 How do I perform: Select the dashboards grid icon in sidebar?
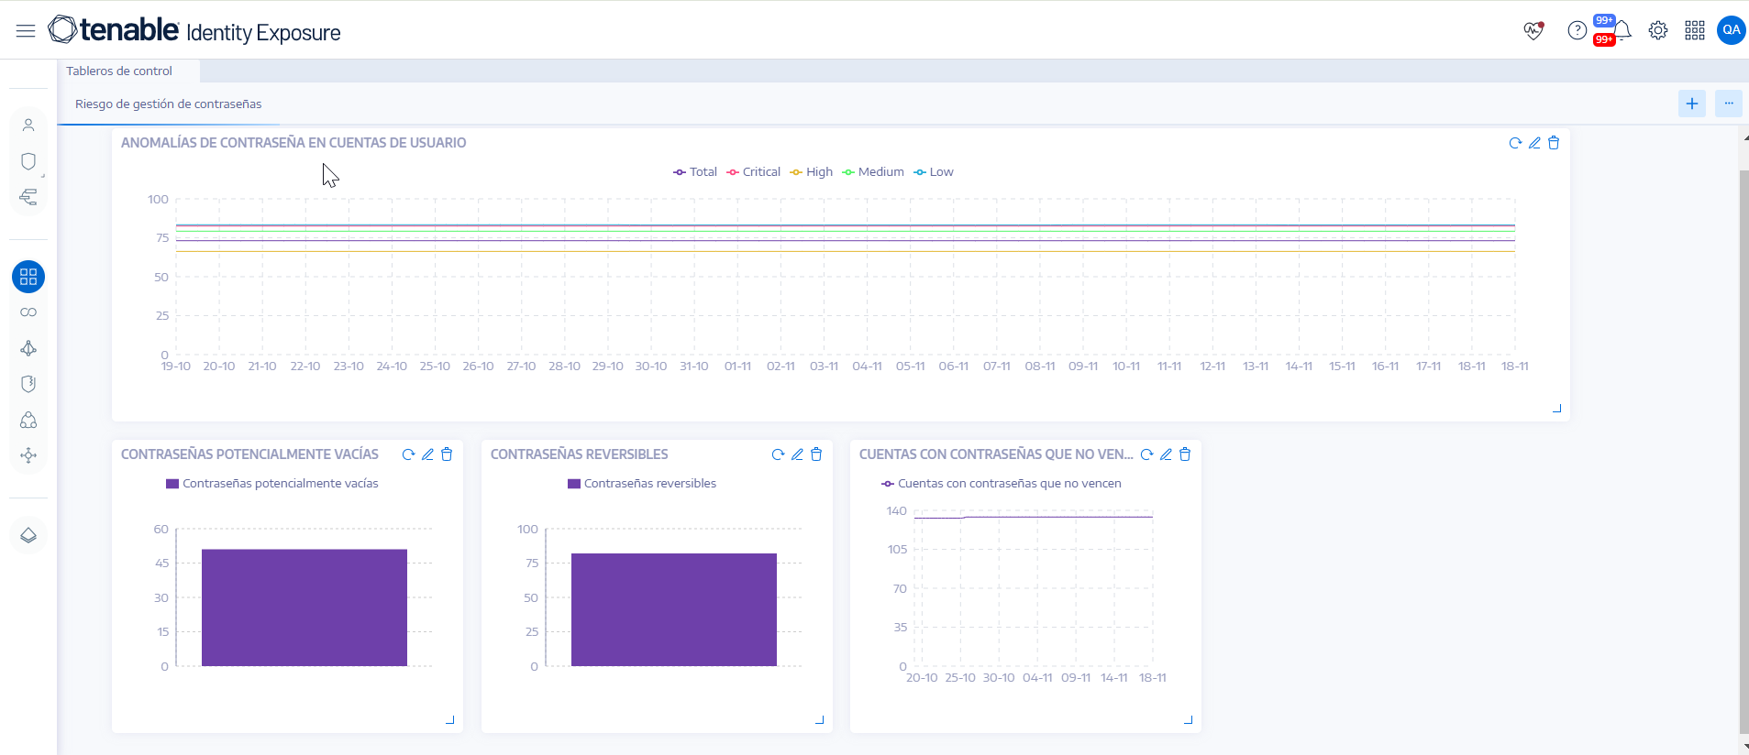[x=28, y=277]
